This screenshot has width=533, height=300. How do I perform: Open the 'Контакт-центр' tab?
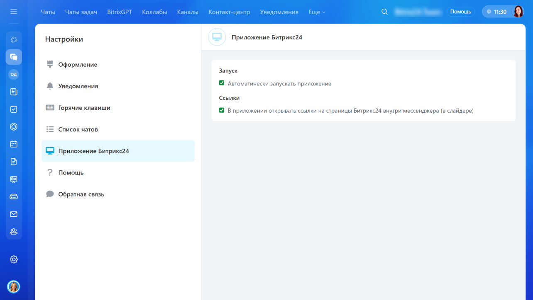[x=229, y=12]
